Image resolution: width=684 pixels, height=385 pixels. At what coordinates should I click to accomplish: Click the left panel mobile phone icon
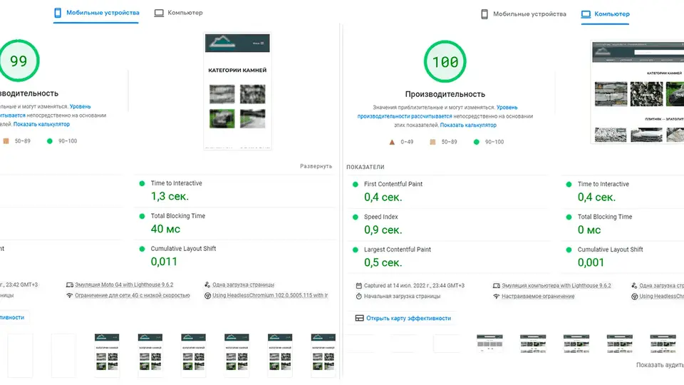pos(58,13)
